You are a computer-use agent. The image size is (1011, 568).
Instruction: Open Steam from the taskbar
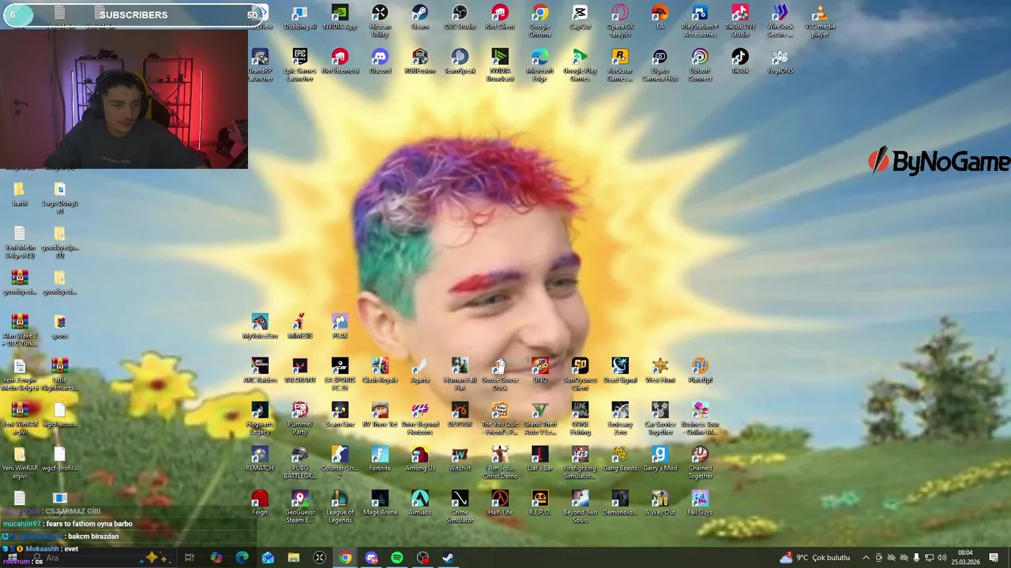448,558
